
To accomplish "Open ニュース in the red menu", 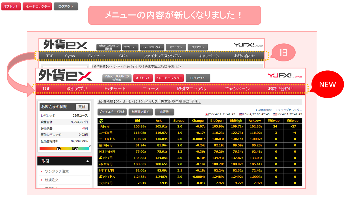I will [x=151, y=89].
